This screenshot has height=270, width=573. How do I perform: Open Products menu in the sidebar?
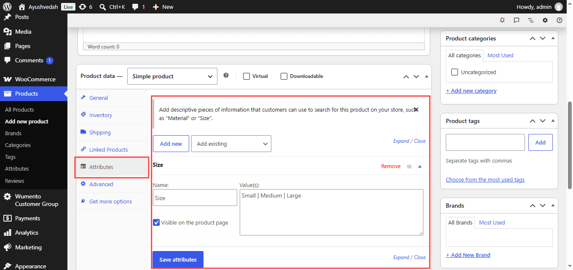(x=34, y=94)
